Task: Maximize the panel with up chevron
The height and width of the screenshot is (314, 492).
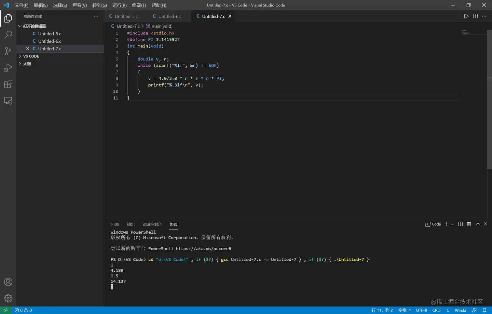Action: (478, 224)
